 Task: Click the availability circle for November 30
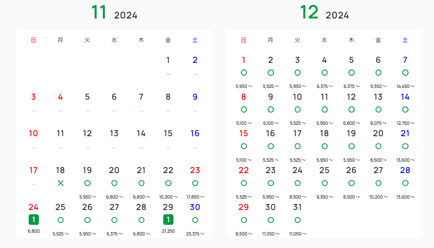[x=195, y=220]
